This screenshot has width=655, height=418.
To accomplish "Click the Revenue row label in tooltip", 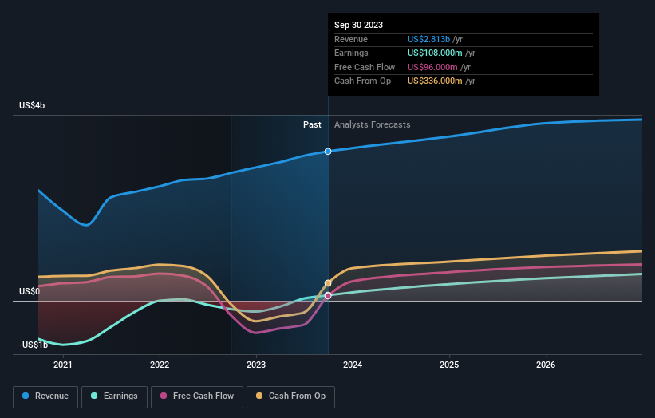I will [351, 39].
